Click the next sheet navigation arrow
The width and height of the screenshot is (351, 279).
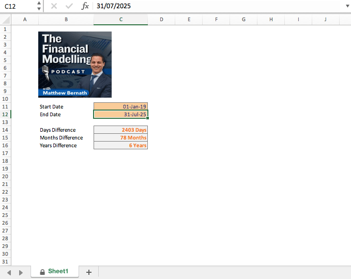click(21, 272)
